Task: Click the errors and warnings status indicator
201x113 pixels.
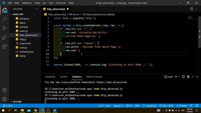Action: coord(8,106)
